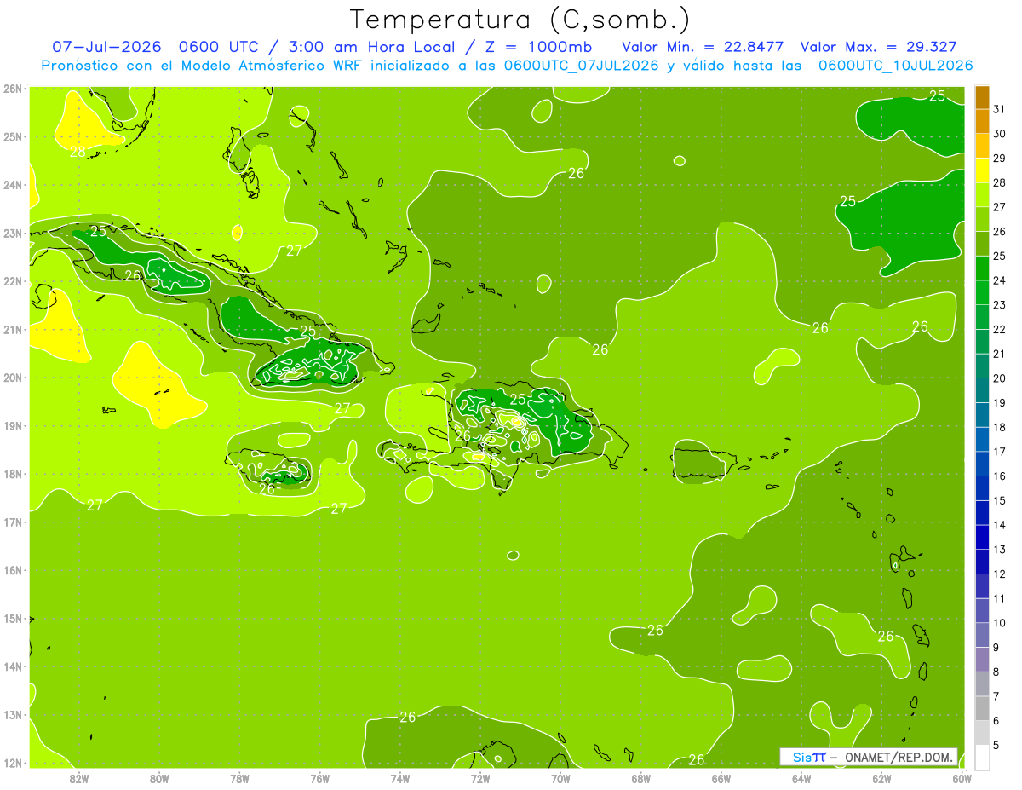The height and width of the screenshot is (790, 1022).
Task: Click the '5' label on the color scale
Action: [x=996, y=745]
